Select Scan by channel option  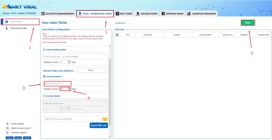coord(52,96)
